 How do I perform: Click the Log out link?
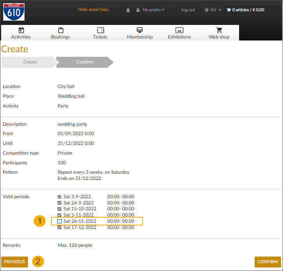188,10
